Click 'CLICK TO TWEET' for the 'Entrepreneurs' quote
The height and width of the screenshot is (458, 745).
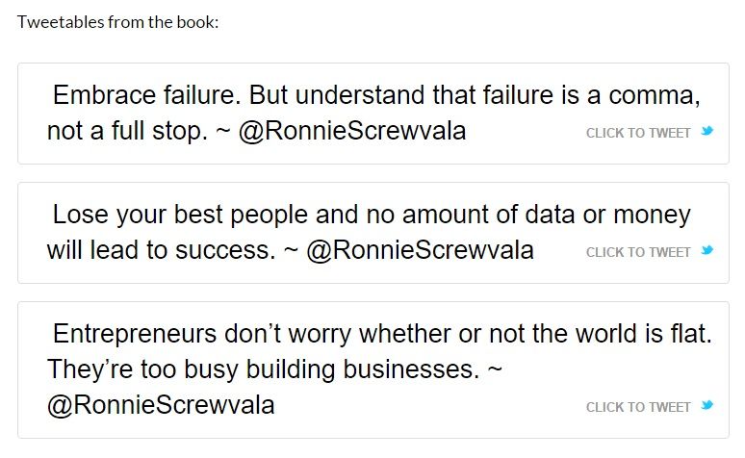pos(637,407)
